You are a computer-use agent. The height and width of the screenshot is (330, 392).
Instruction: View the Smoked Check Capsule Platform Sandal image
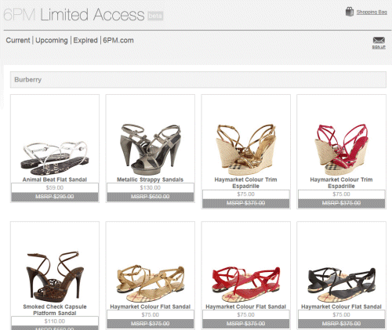[x=55, y=277]
